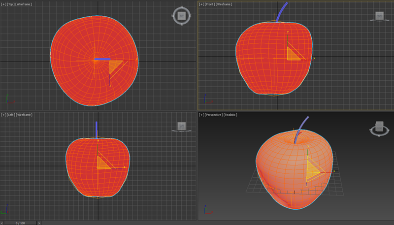Select the purple stem in Front viewport
This screenshot has width=394, height=225.
tap(281, 13)
